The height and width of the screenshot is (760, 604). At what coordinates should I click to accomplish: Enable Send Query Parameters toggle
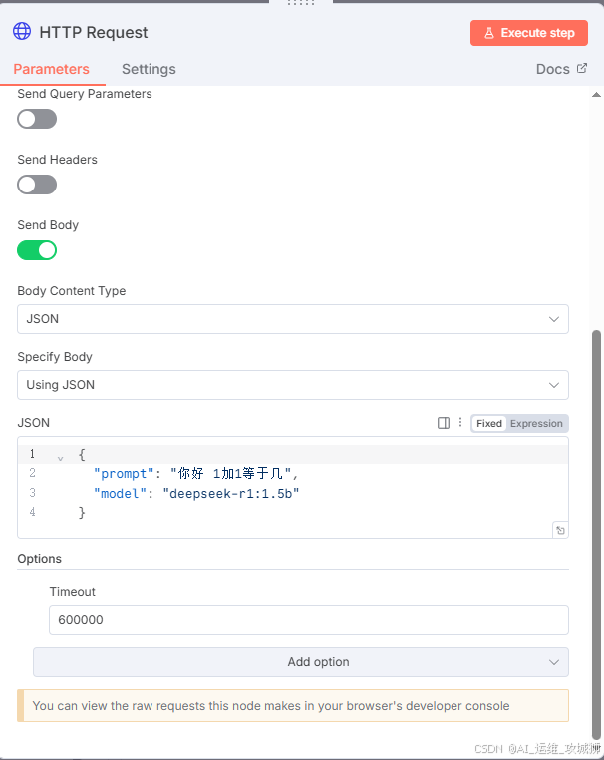click(37, 119)
